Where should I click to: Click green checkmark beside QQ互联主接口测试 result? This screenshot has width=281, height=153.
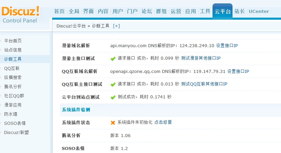(113, 84)
